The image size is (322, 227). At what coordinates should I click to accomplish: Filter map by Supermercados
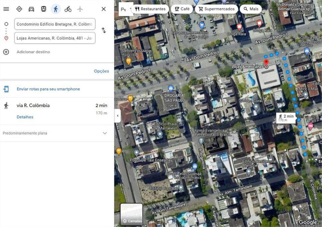click(216, 9)
